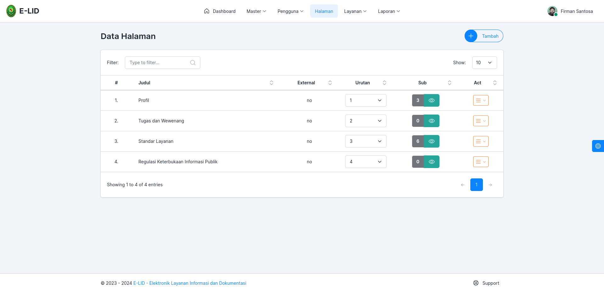View sub pages of Tugas dan Wewenang

[x=432, y=121]
